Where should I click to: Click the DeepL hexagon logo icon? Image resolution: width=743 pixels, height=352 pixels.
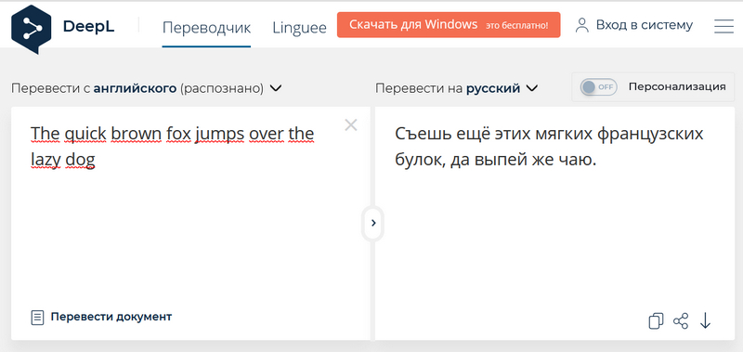(x=31, y=30)
